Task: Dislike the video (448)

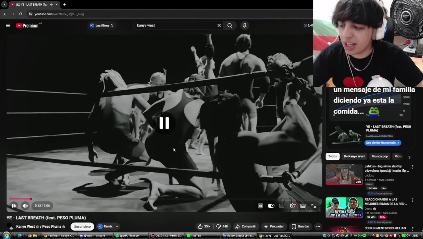Action: [222, 227]
